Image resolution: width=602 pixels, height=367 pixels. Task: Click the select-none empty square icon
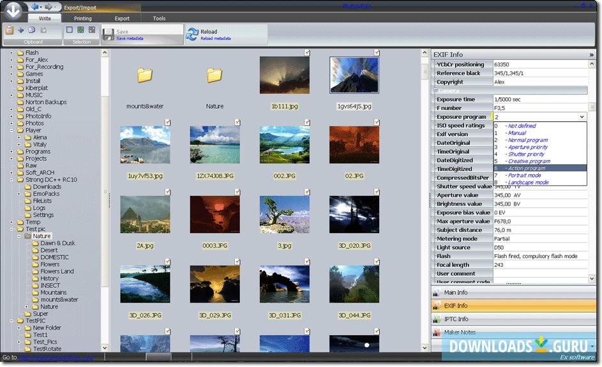pyautogui.click(x=70, y=30)
